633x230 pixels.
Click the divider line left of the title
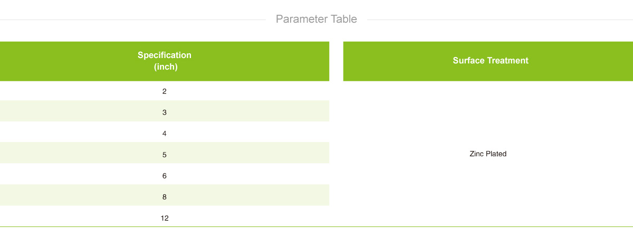133,20
